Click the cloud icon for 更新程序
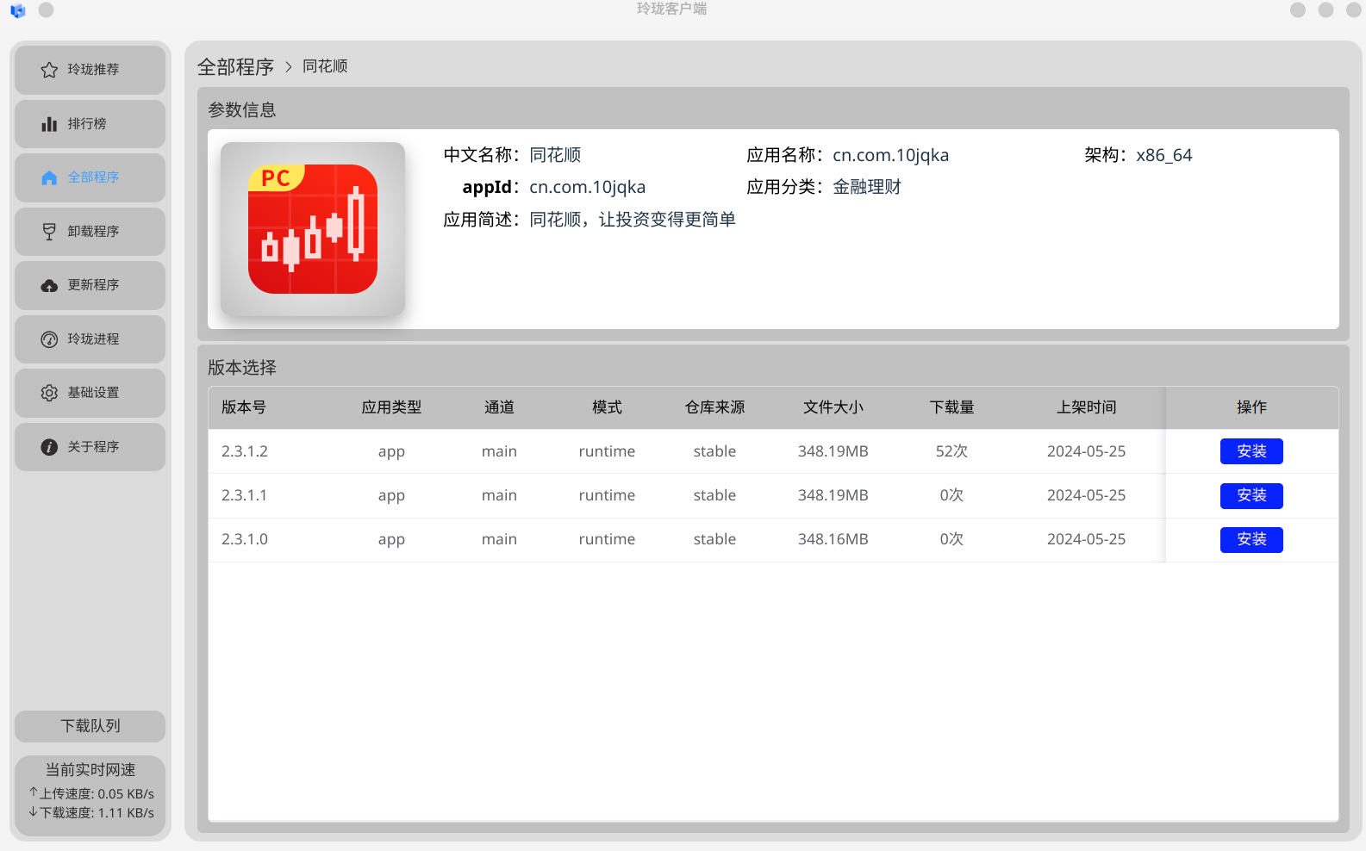 point(49,285)
